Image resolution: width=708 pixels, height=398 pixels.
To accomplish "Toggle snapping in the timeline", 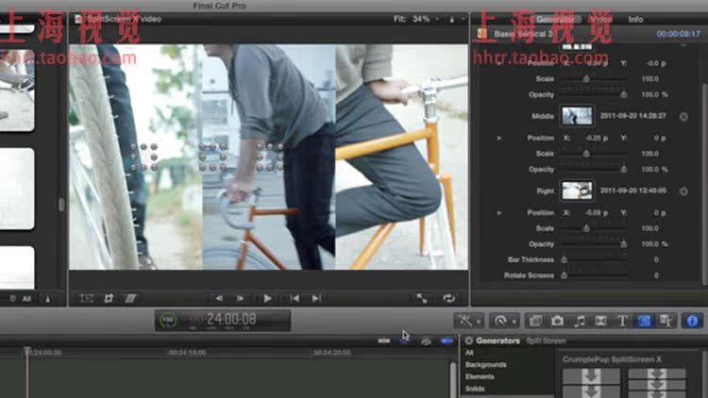I will [447, 341].
